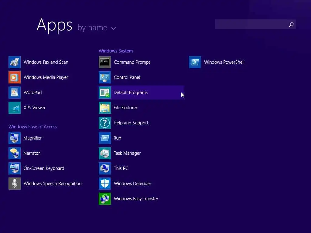Open the Command Prompt icon
The width and height of the screenshot is (311, 233).
[x=105, y=62]
